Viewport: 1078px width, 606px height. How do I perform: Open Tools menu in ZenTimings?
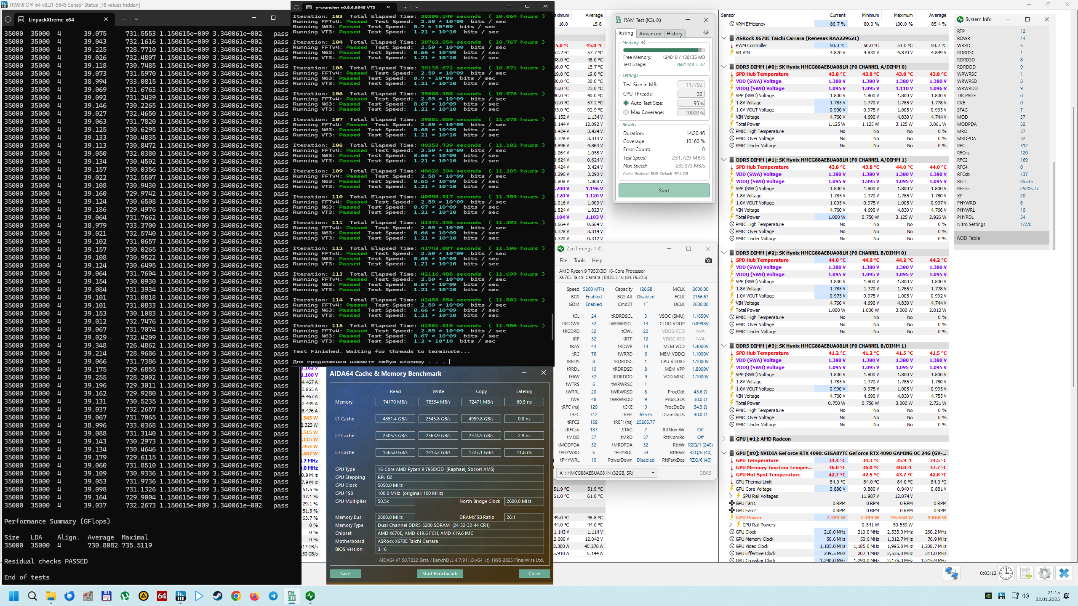click(x=579, y=260)
